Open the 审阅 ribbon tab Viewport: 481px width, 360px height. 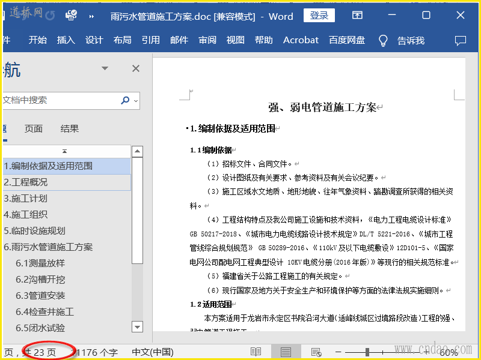pos(207,40)
